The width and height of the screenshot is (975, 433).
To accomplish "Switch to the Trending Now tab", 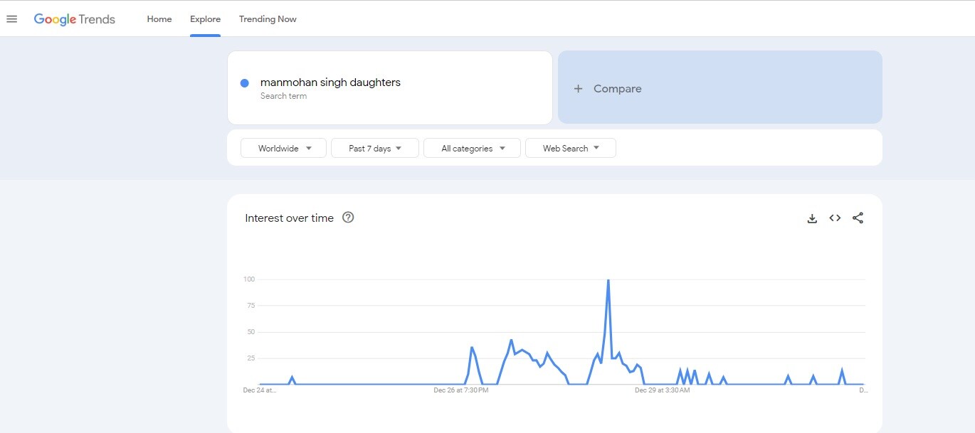I will 268,19.
